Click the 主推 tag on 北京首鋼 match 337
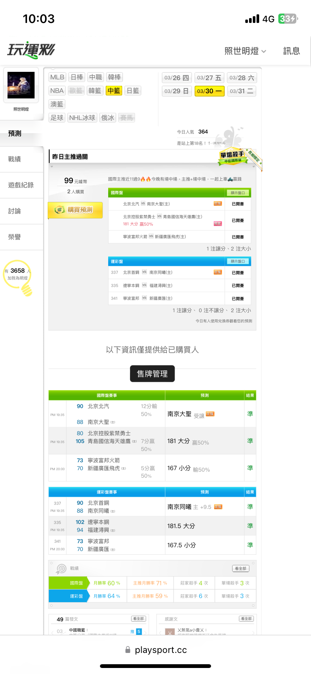Screen dimensions: 311x674 click(x=218, y=272)
